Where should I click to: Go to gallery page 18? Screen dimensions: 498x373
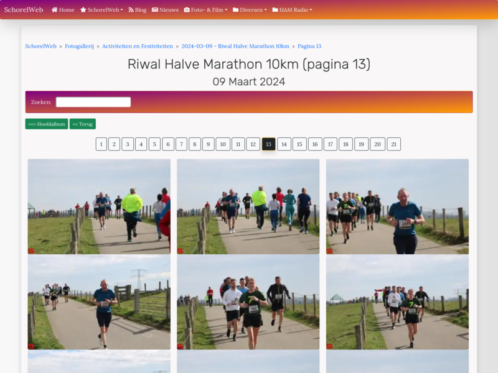click(x=346, y=144)
